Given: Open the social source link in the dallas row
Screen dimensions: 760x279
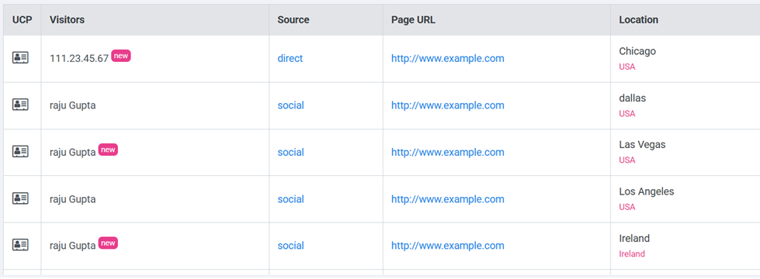Looking at the screenshot, I should coord(291,105).
